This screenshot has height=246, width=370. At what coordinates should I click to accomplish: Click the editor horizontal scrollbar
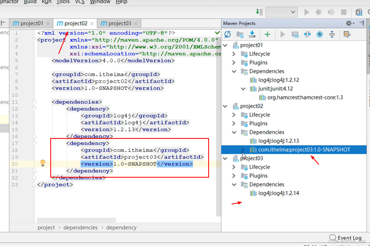click(x=76, y=220)
